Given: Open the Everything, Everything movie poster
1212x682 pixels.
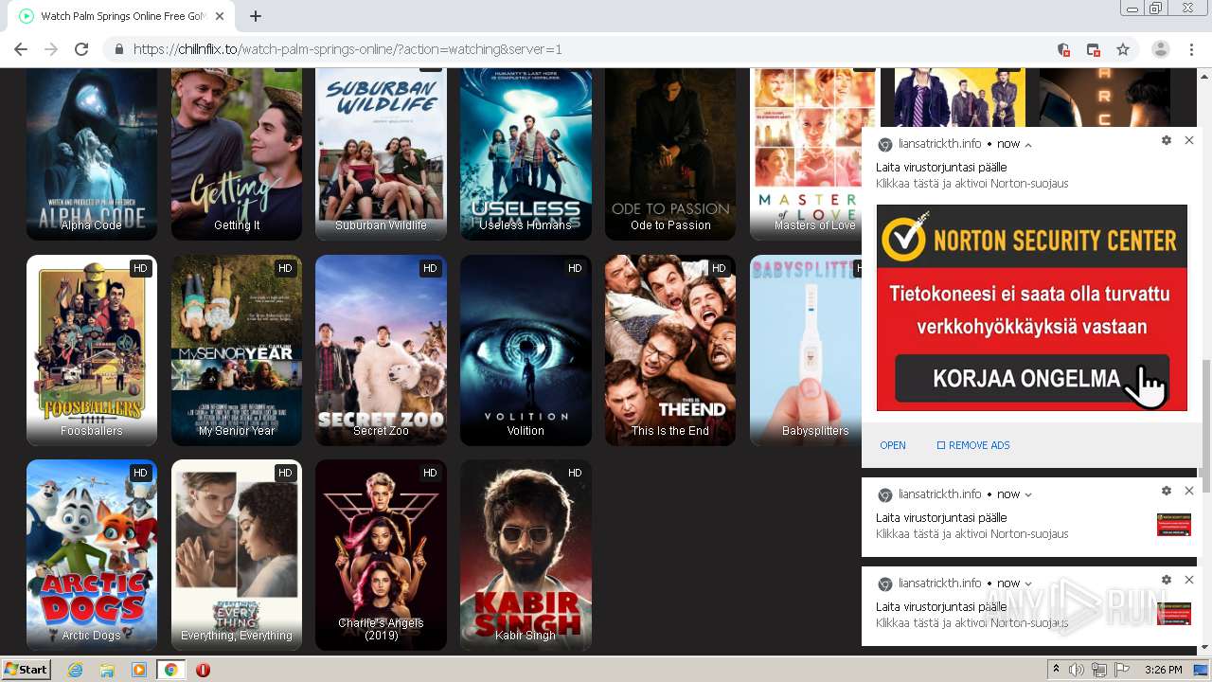Looking at the screenshot, I should tap(237, 555).
